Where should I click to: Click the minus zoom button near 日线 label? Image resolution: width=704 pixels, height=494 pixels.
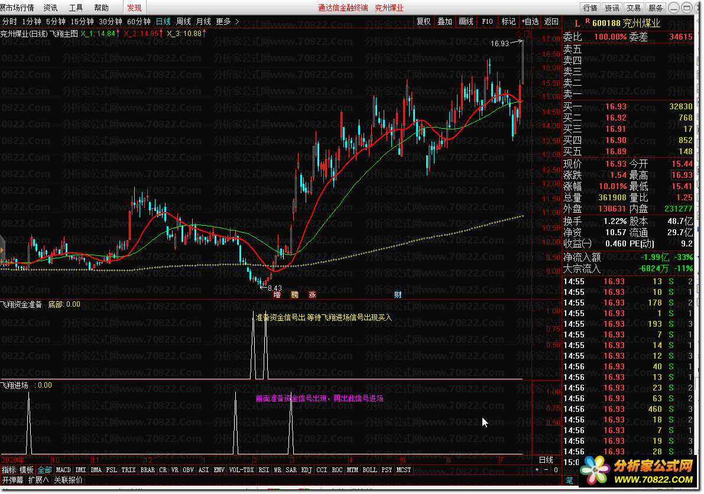546,470
